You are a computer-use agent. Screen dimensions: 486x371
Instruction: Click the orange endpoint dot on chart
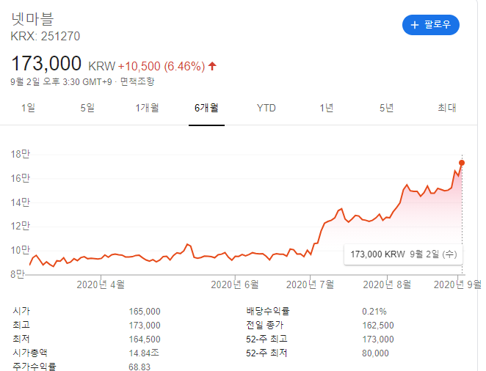pyautogui.click(x=462, y=163)
